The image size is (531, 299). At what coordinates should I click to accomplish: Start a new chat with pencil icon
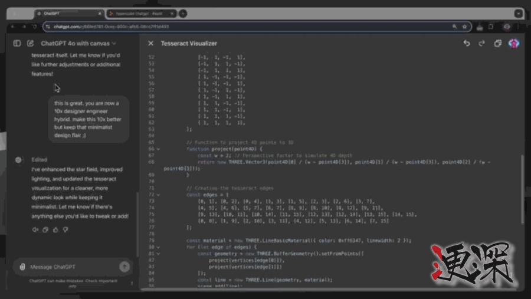[x=31, y=43]
